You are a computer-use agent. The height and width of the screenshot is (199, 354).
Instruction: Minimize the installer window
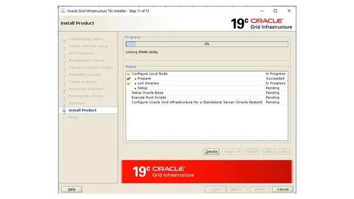click(x=262, y=11)
